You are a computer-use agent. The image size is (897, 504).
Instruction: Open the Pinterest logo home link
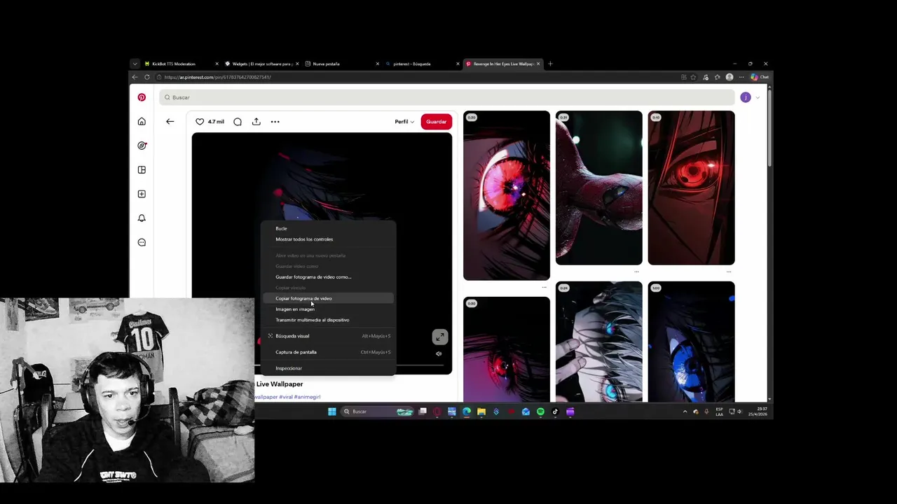click(142, 97)
